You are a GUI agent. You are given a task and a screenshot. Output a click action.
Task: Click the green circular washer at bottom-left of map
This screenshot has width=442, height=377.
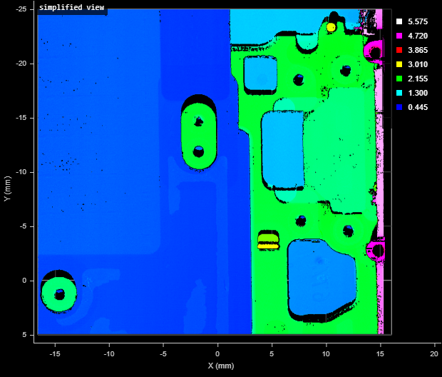(59, 294)
